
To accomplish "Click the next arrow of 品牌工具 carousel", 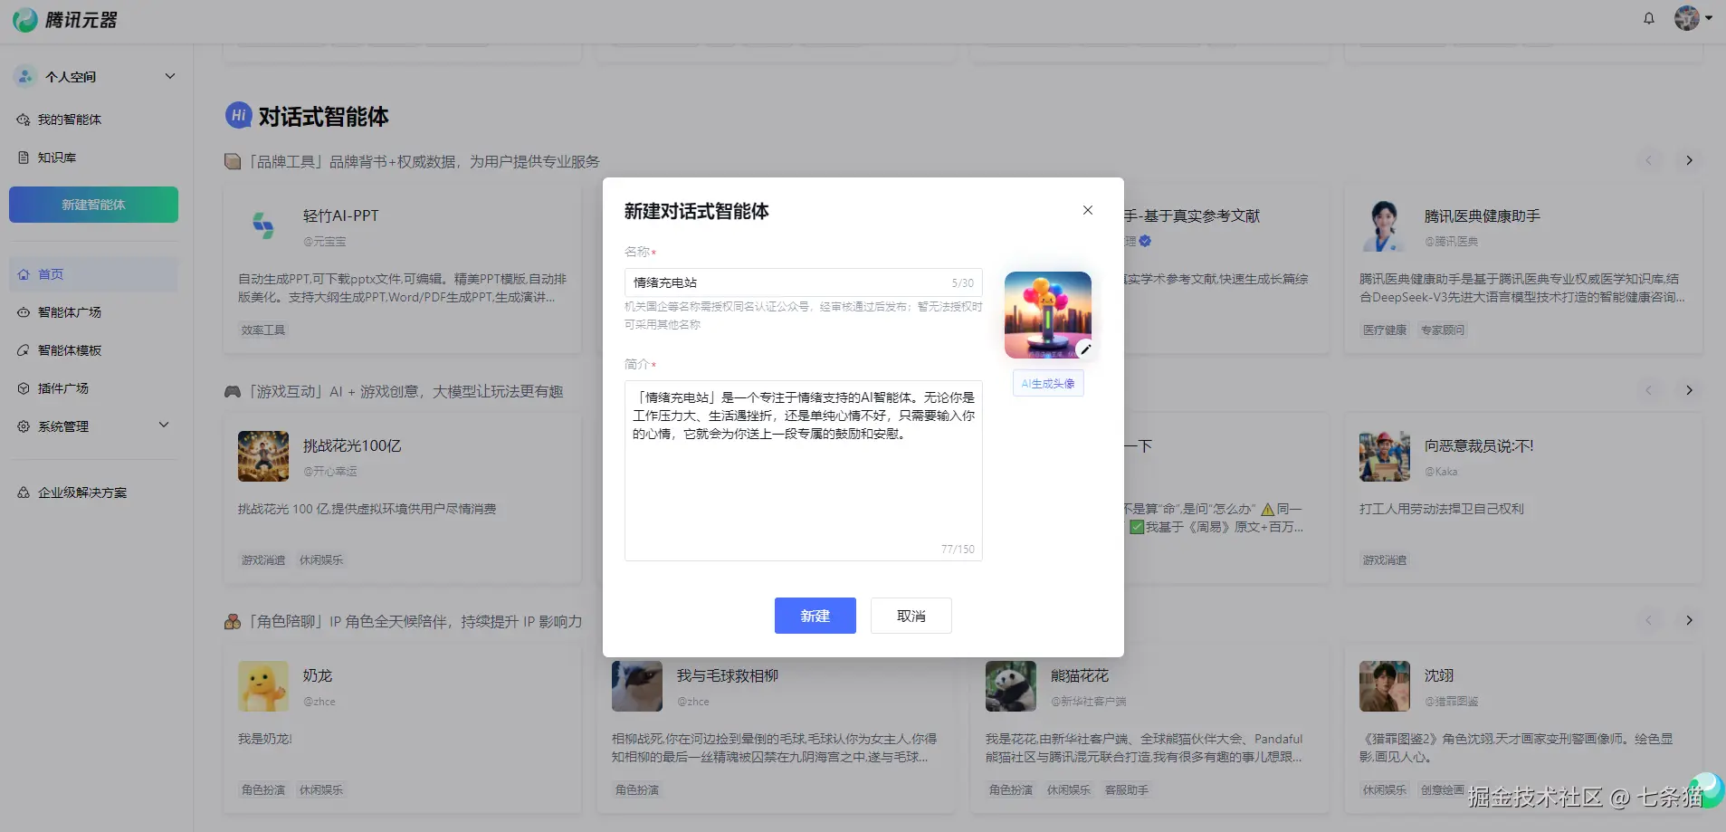I will coord(1688,160).
